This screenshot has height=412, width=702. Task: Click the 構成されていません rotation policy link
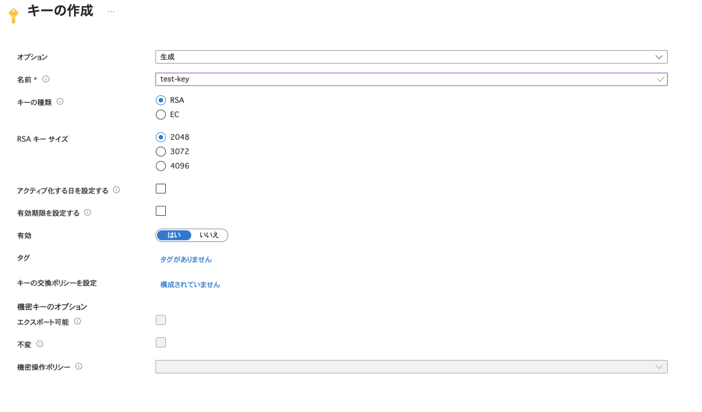[x=190, y=284]
